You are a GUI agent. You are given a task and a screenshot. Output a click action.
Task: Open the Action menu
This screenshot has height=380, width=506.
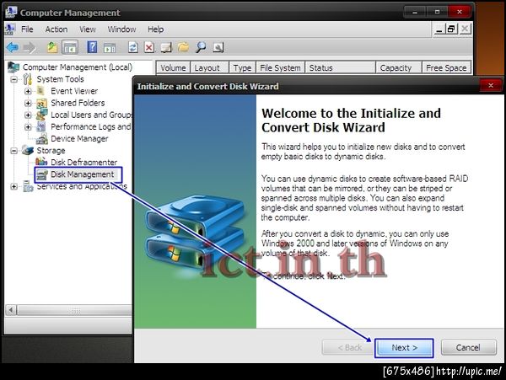pyautogui.click(x=57, y=29)
